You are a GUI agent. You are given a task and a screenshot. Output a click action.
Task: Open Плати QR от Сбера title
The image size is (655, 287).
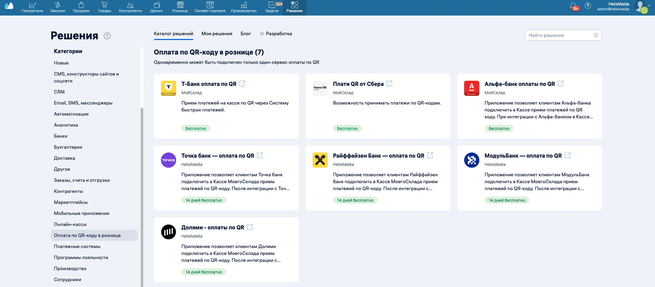pyautogui.click(x=358, y=84)
